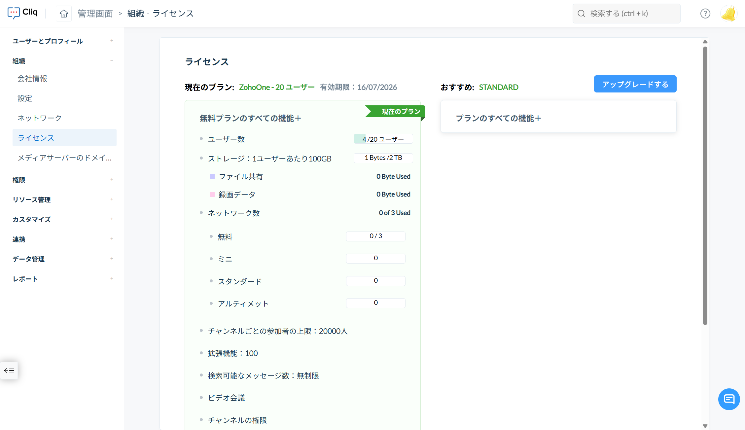Viewport: 745px width, 430px height.
Task: Open 会社情報 menu item
Action: pyautogui.click(x=32, y=78)
